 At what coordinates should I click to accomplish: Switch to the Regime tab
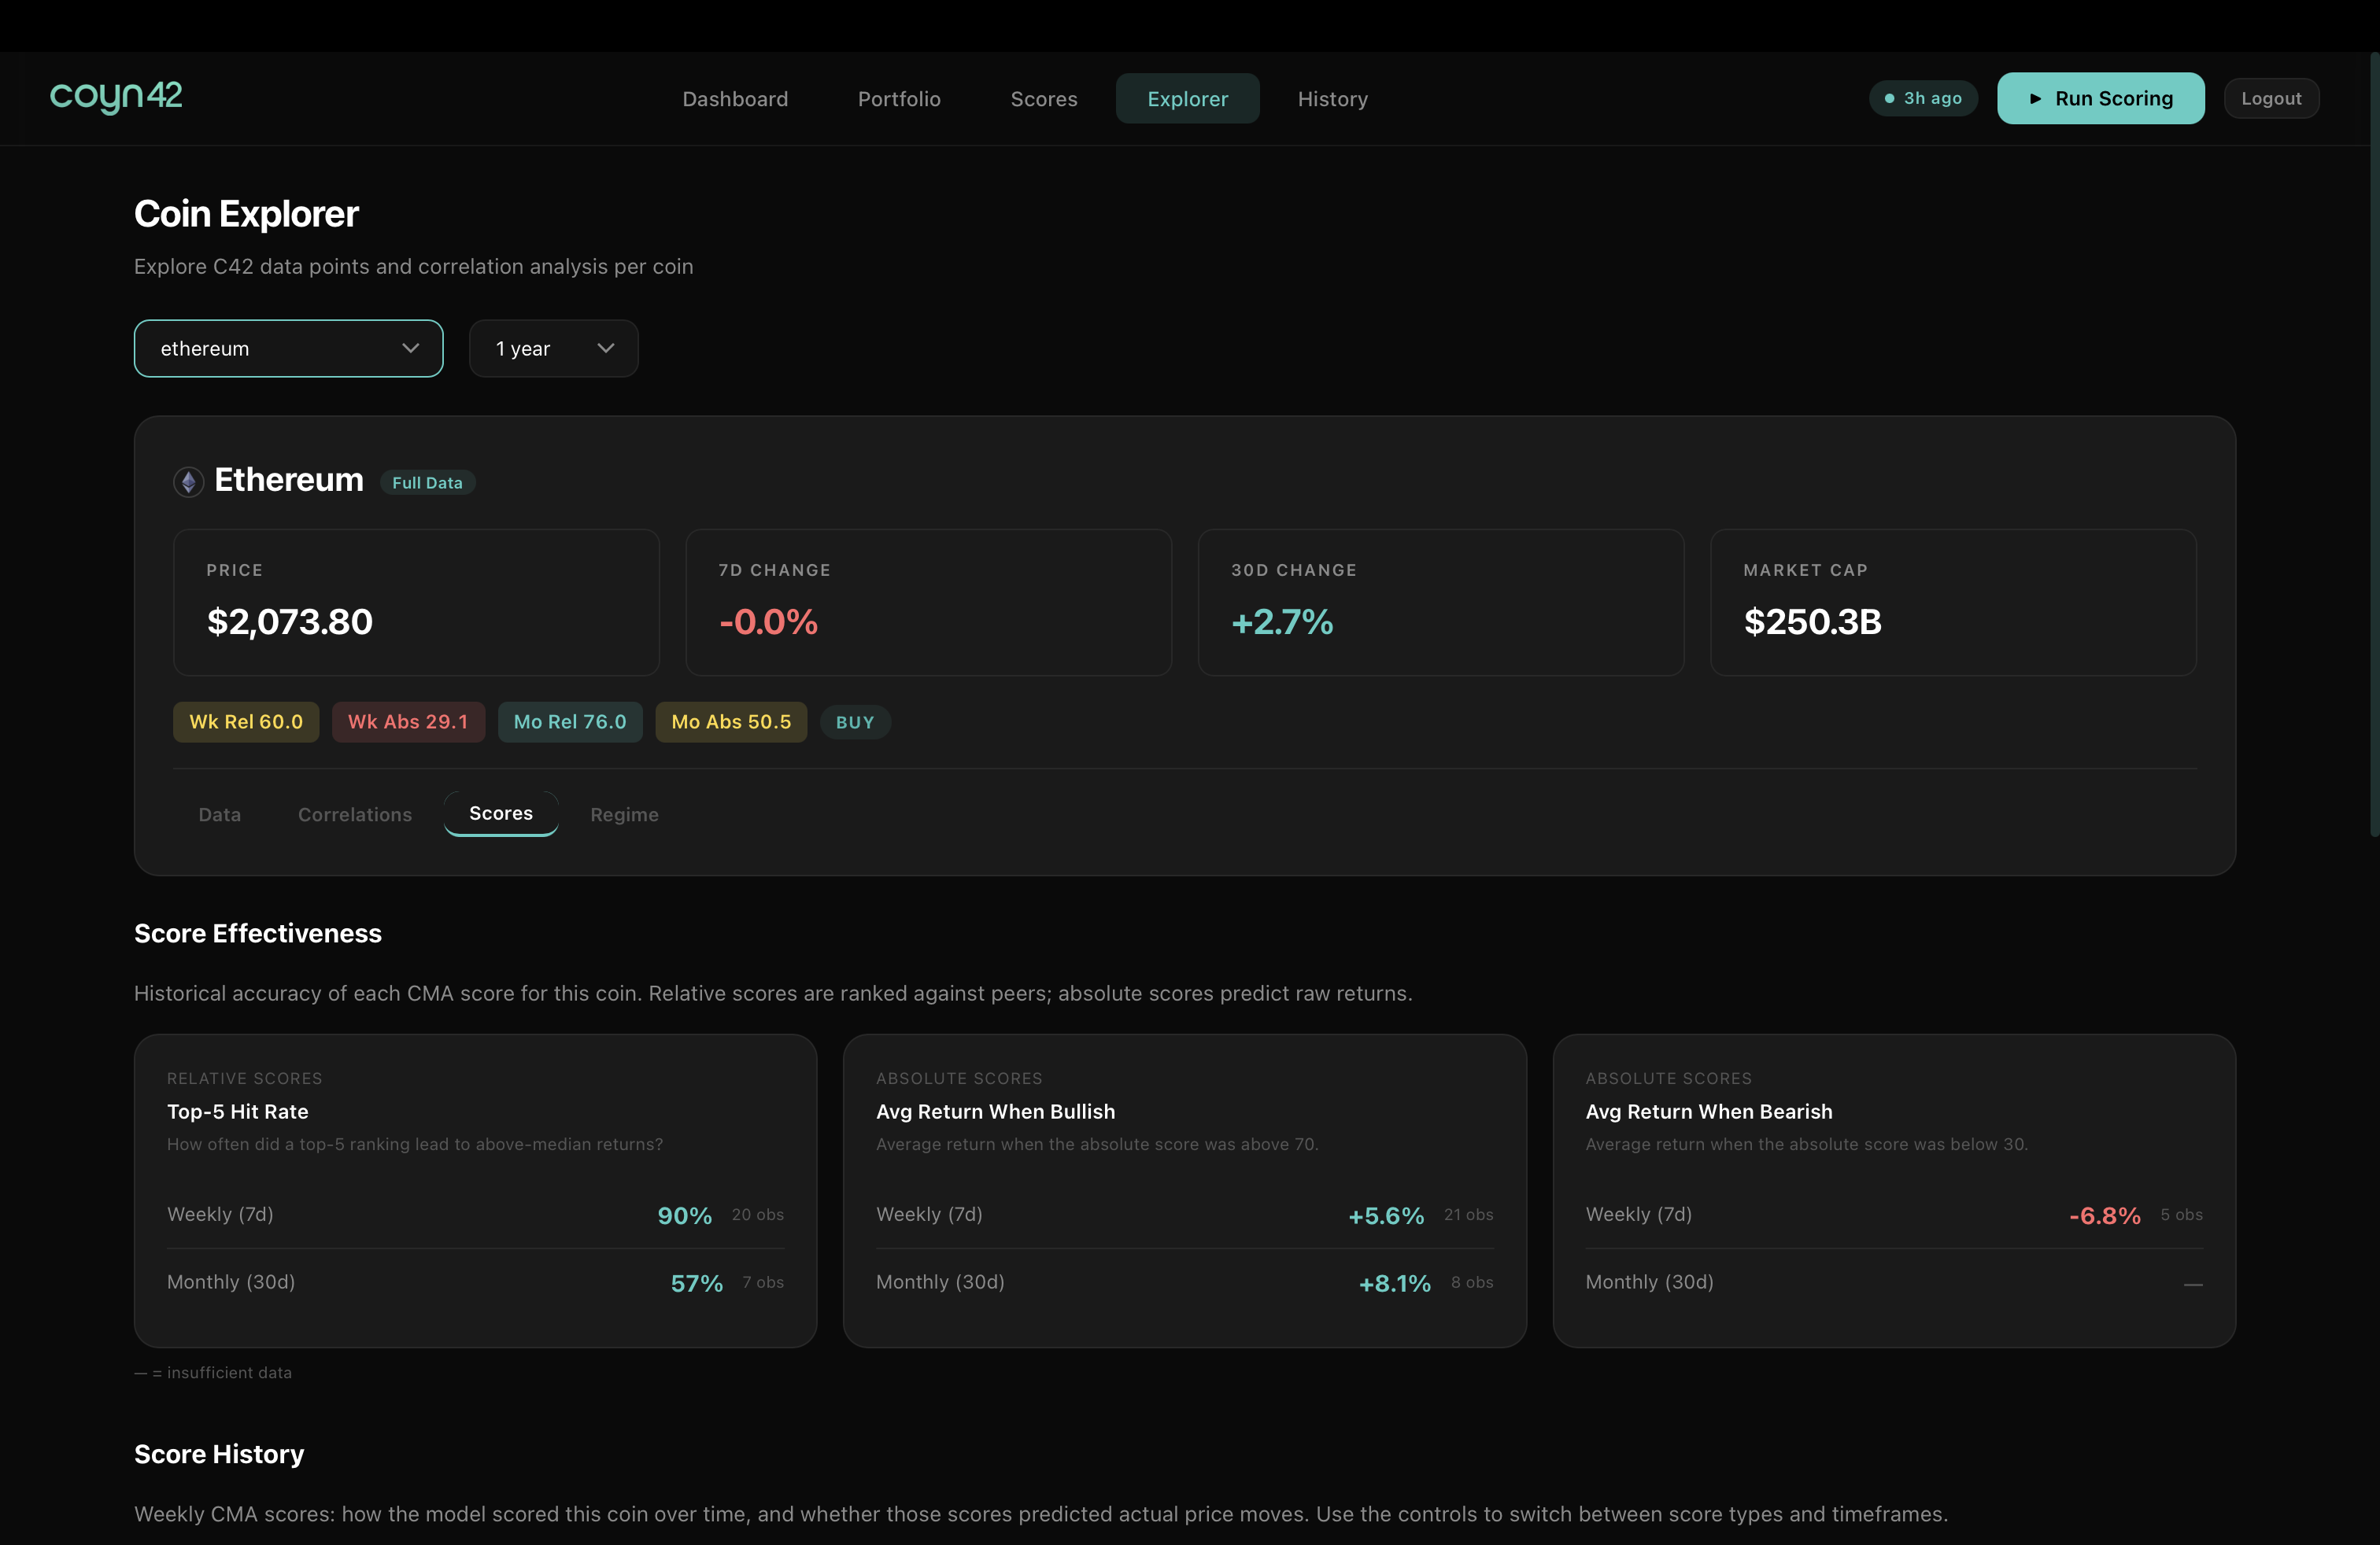624,814
